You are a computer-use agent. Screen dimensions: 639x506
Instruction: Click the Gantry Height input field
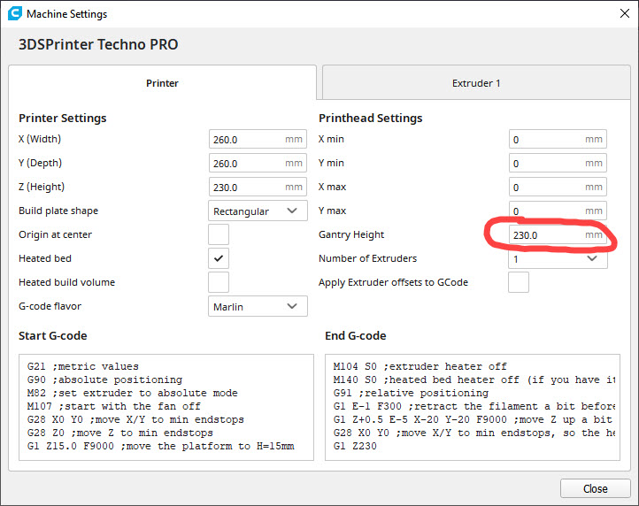pyautogui.click(x=558, y=234)
